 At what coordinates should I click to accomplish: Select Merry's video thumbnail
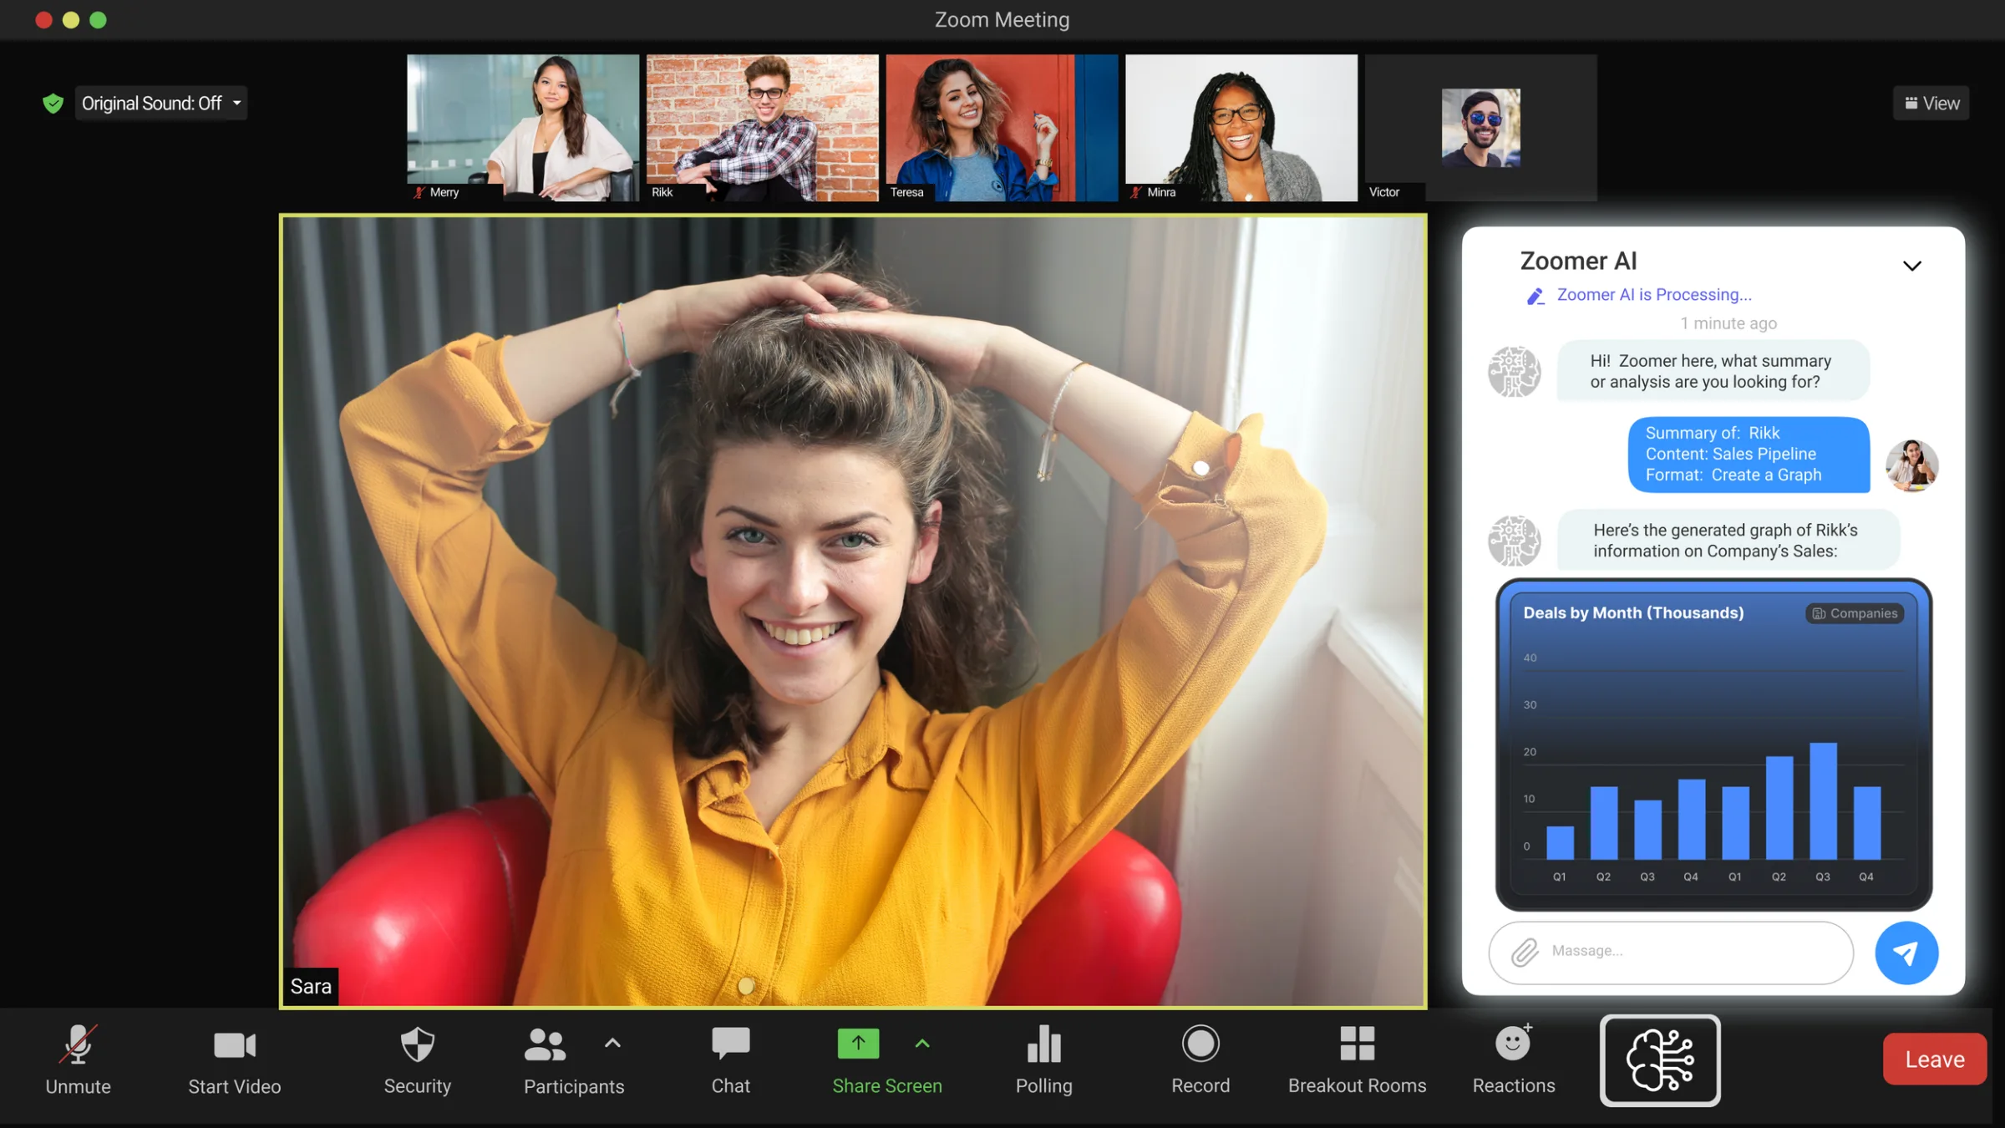(523, 127)
